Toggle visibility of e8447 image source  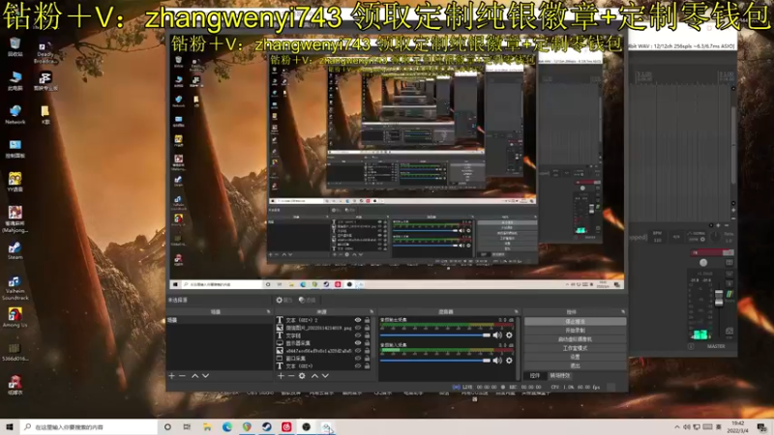click(x=358, y=351)
